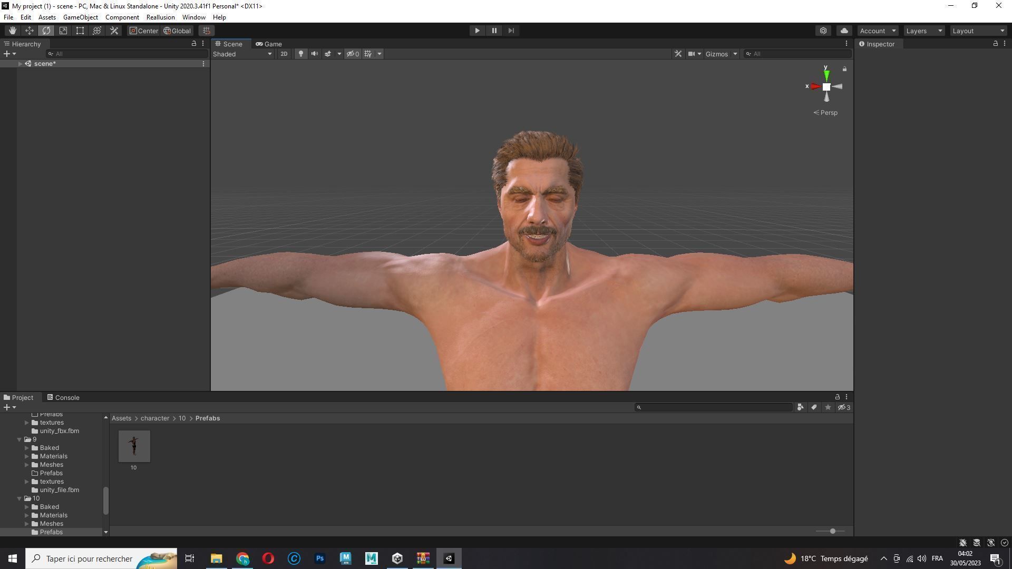Screen dimensions: 1012x569
Task: Select the combined Transform tool
Action: [x=97, y=31]
